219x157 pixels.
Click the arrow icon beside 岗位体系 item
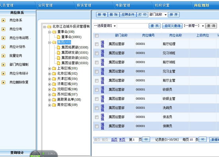(x=3, y=20)
